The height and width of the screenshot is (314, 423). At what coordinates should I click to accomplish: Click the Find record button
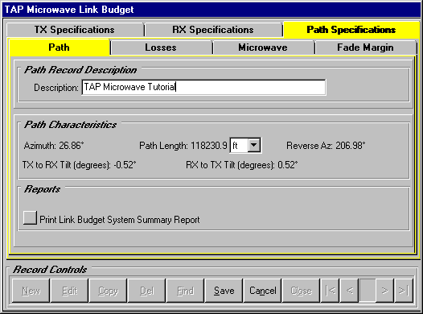tap(185, 291)
